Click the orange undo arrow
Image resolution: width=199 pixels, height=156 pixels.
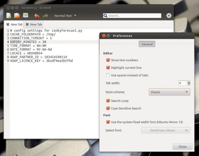[37, 16]
